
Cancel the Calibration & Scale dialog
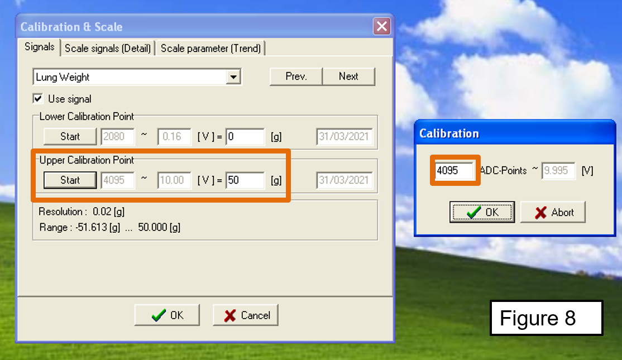[x=246, y=315]
